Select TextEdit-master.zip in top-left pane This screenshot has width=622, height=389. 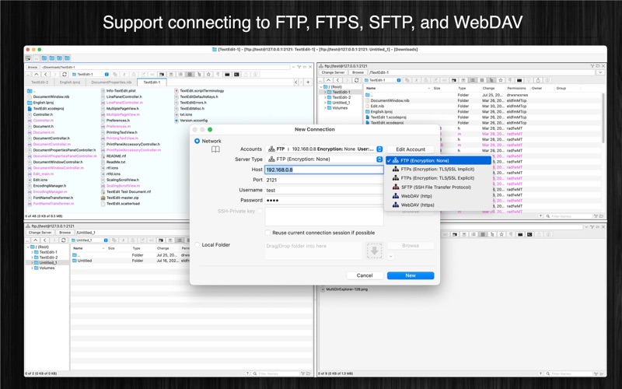coord(122,198)
